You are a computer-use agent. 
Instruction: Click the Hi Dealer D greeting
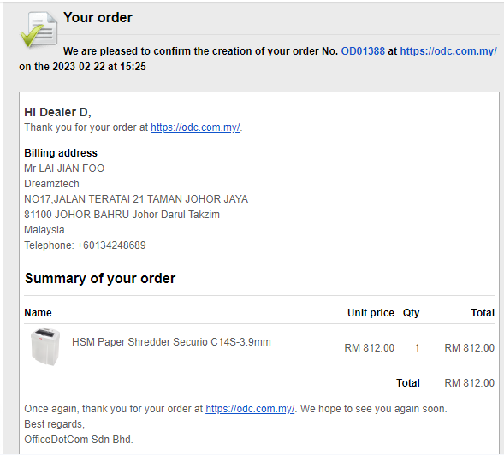coord(58,112)
